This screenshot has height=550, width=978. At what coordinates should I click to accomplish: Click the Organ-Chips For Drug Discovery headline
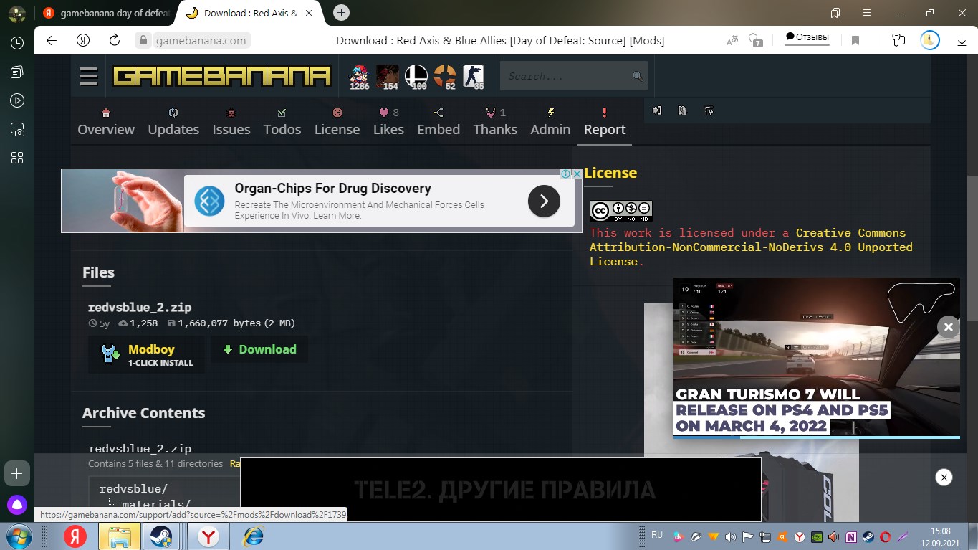333,189
